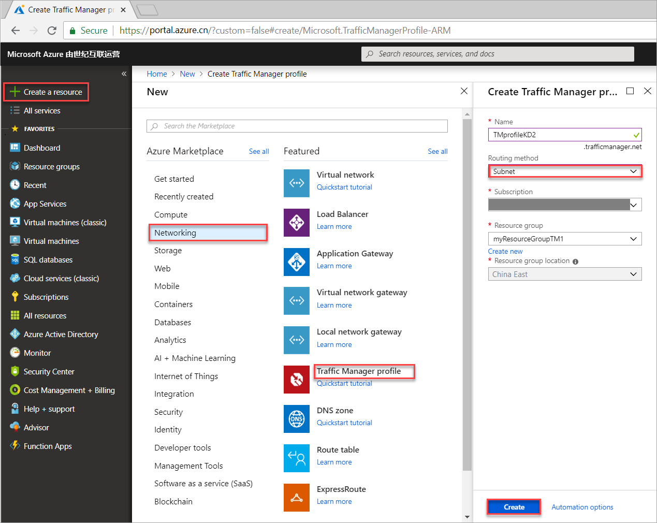This screenshot has width=657, height=523.
Task: Click the Create new resource group link
Action: [x=505, y=251]
